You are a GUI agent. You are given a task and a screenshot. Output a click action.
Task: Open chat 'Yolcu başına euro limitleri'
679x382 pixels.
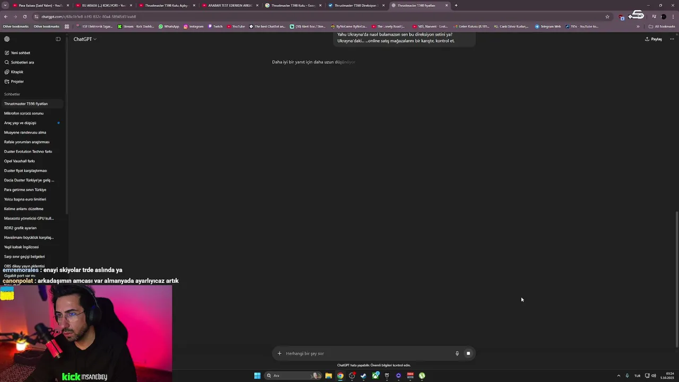pyautogui.click(x=32, y=199)
